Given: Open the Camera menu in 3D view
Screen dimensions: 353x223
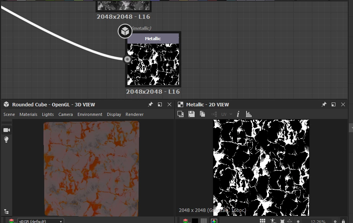Looking at the screenshot, I should tap(66, 114).
